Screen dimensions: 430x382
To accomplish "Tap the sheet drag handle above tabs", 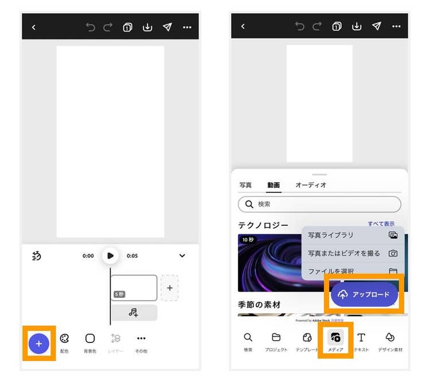I will tap(319, 174).
